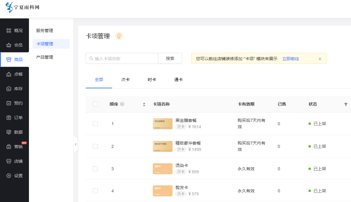The width and height of the screenshot is (351, 202).
Task: Click the 宁夏雨科网 logo
Action: 22,7
